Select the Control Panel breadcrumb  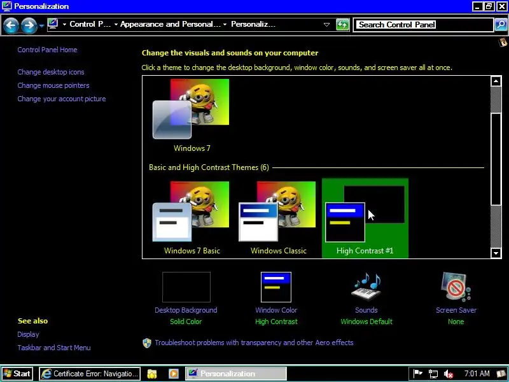tap(90, 24)
